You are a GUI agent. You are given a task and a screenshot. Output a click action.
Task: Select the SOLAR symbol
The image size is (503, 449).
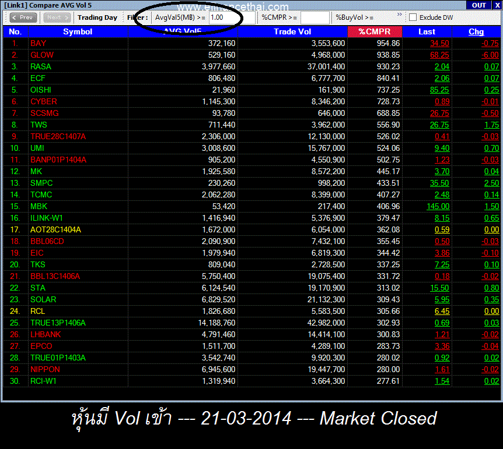[43, 299]
